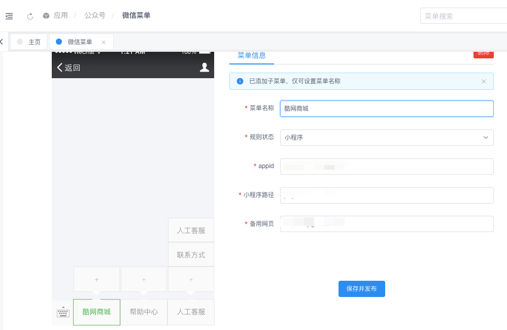This screenshot has width=507, height=330.
Task: Select the 联系方式 submenu item
Action: pos(191,255)
